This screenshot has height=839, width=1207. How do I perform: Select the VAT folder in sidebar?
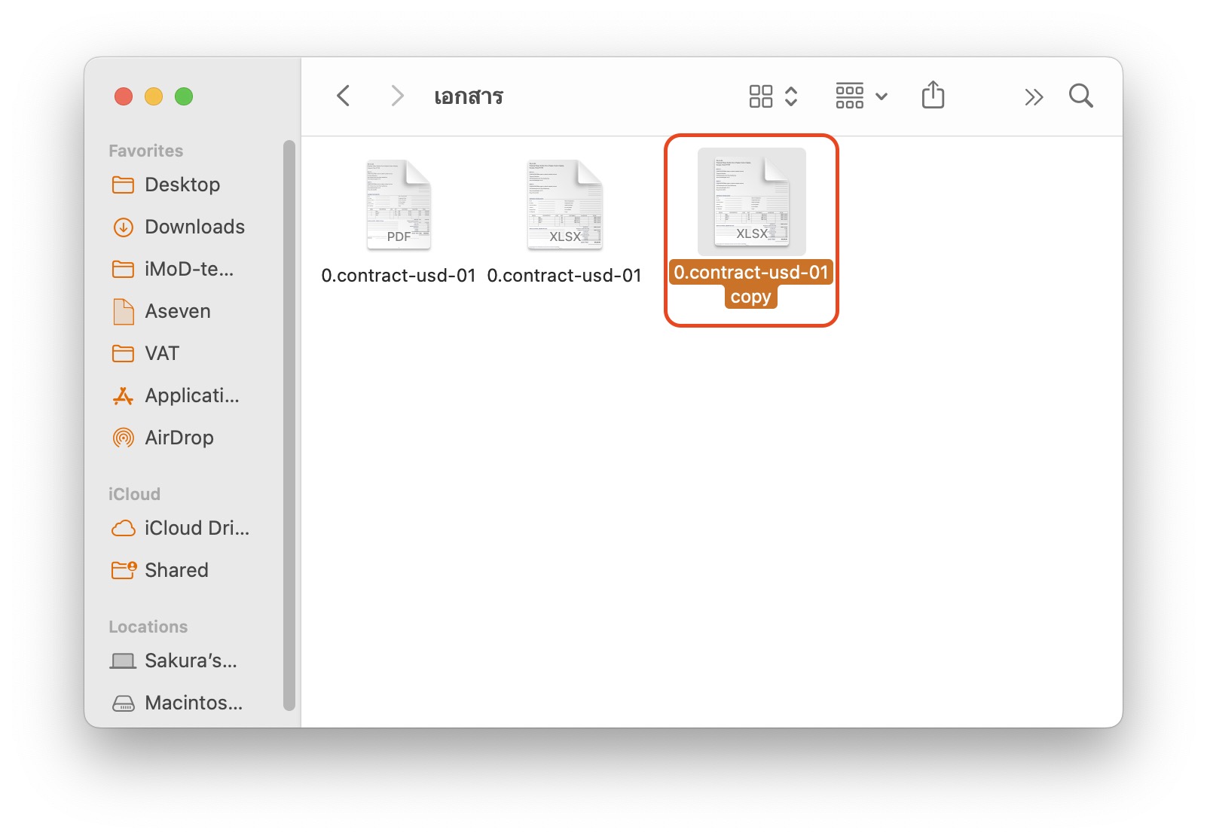(161, 353)
